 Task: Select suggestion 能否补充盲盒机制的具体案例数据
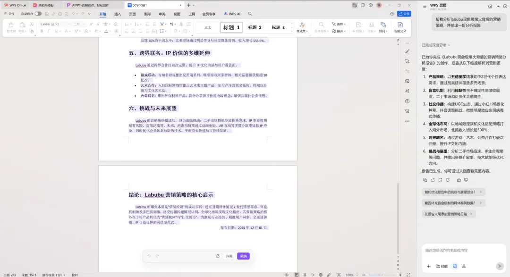click(x=453, y=203)
